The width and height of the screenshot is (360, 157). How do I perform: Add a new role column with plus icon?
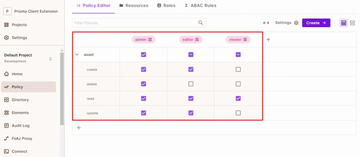[268, 40]
